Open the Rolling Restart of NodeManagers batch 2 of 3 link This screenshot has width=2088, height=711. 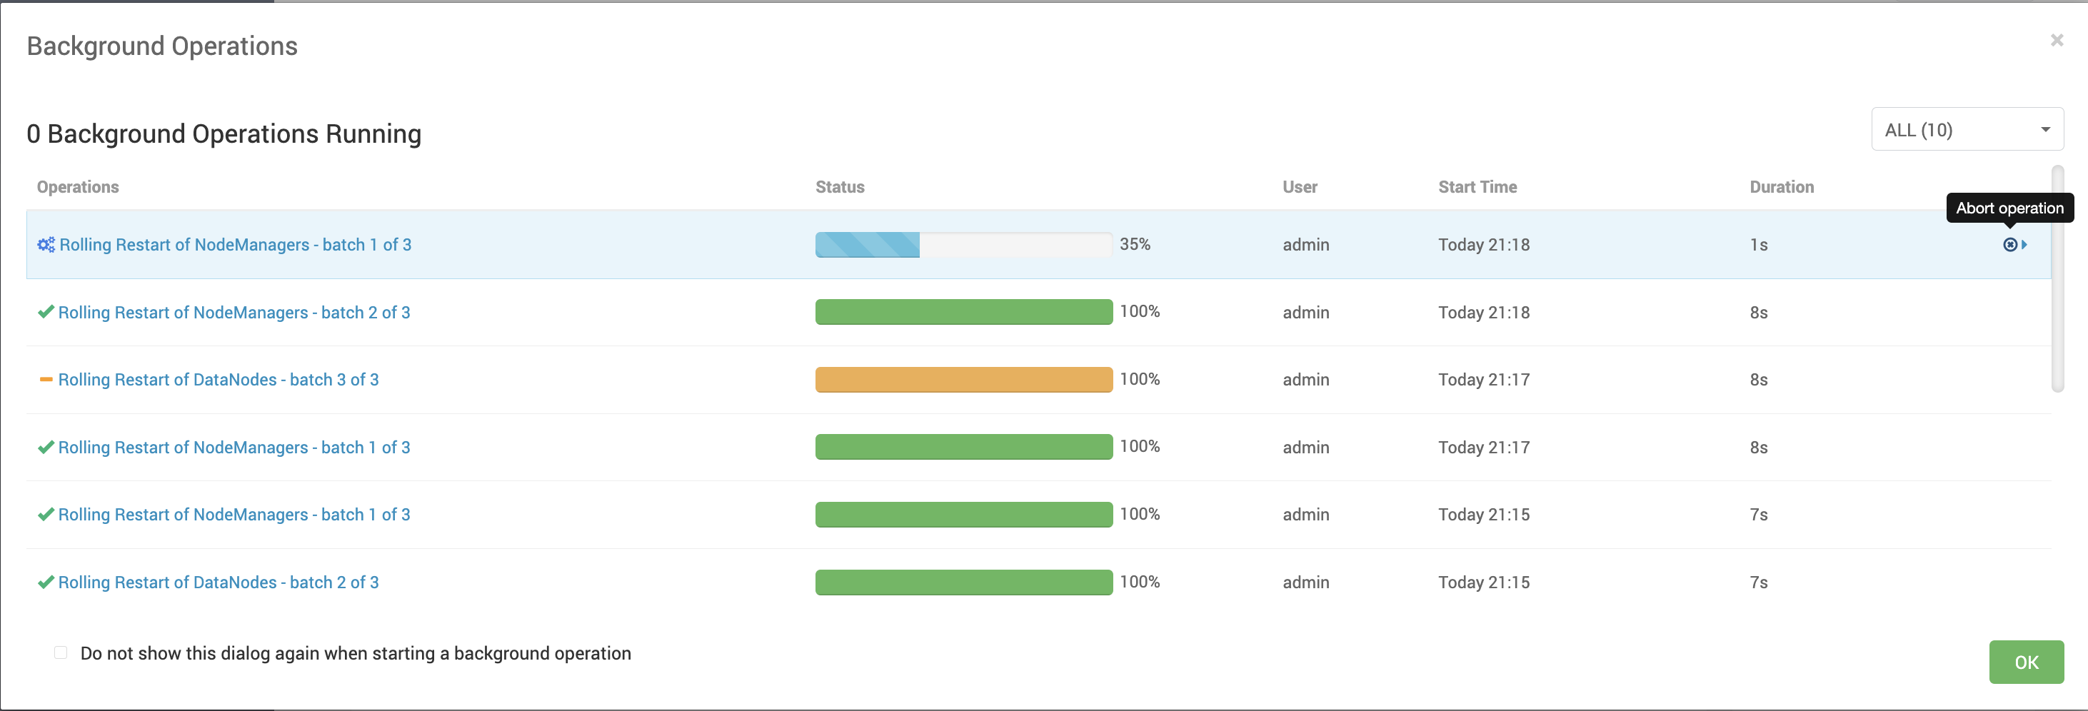tap(234, 312)
